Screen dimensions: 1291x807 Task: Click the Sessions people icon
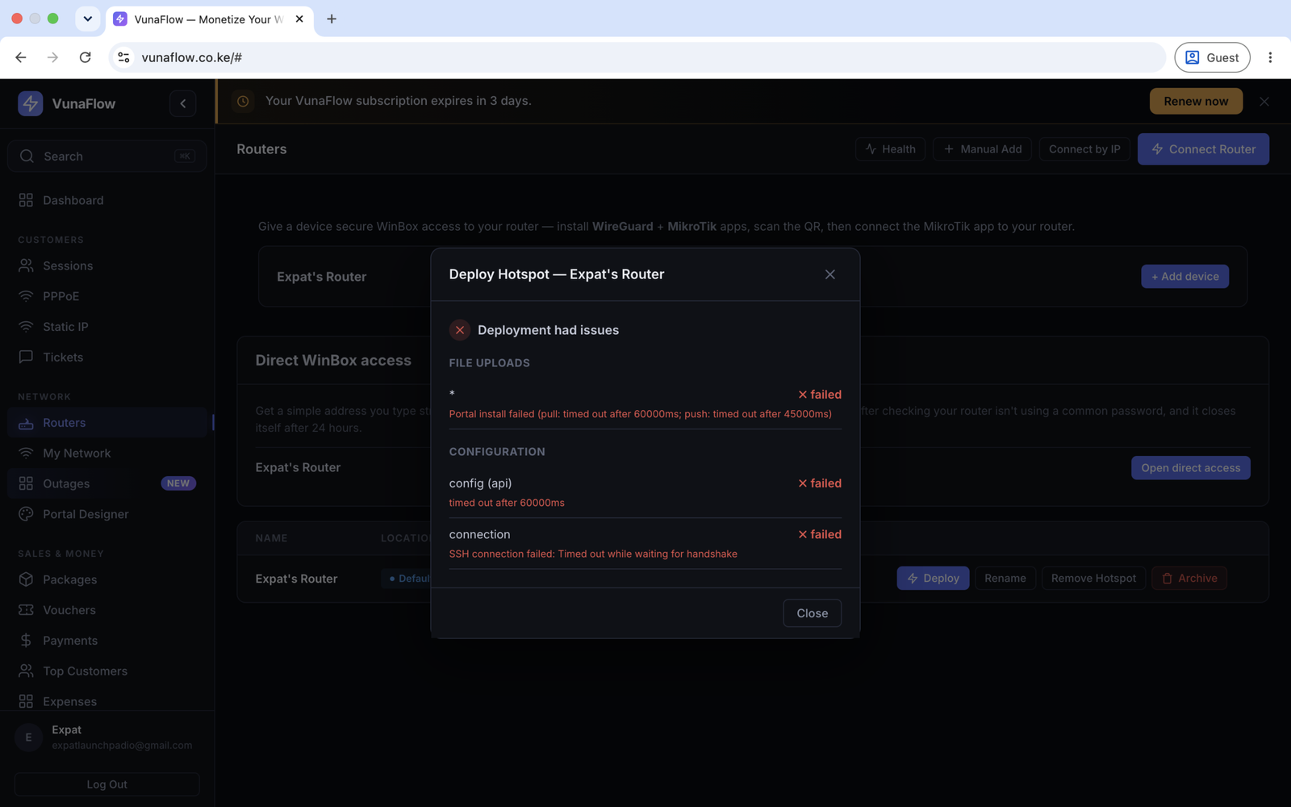(x=26, y=266)
